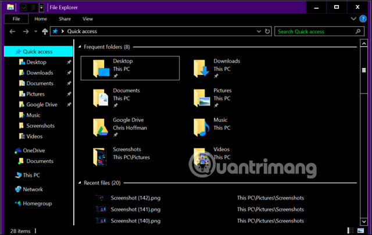
Task: Click the pin icon beside sidebar Google Drive
Action: point(69,104)
